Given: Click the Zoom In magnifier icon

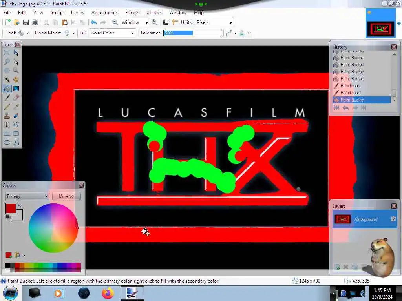Looking at the screenshot, I should (x=154, y=22).
